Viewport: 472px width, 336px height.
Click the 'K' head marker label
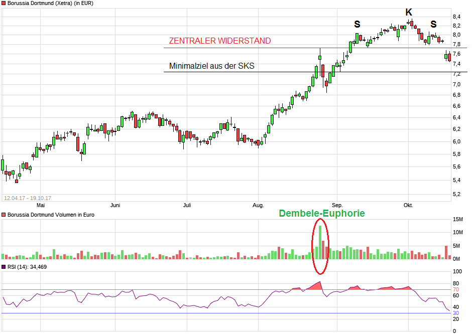(409, 13)
